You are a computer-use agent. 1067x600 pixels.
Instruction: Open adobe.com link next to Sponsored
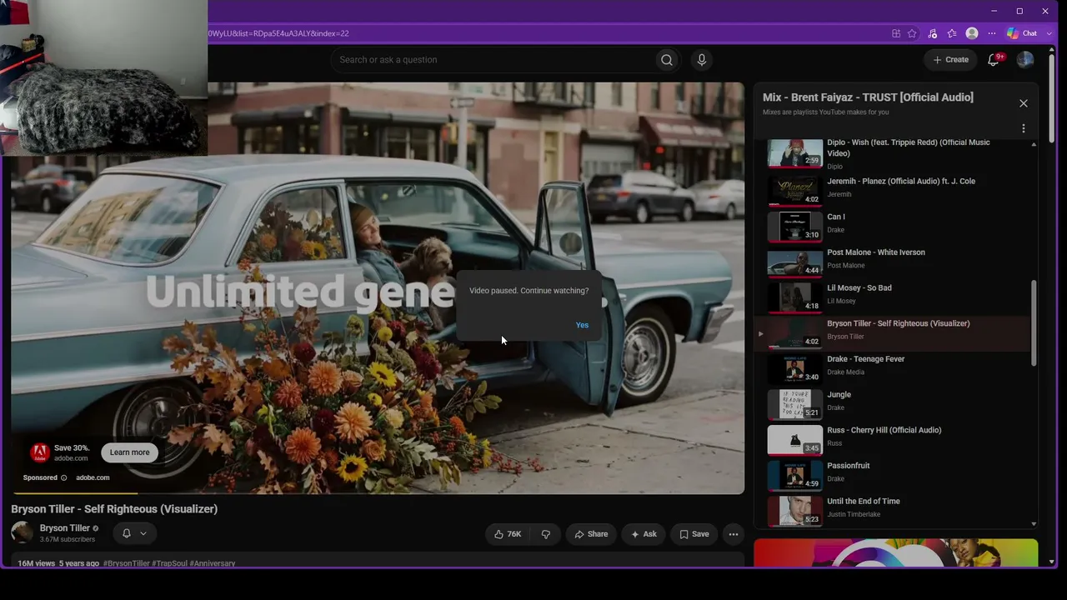93,477
